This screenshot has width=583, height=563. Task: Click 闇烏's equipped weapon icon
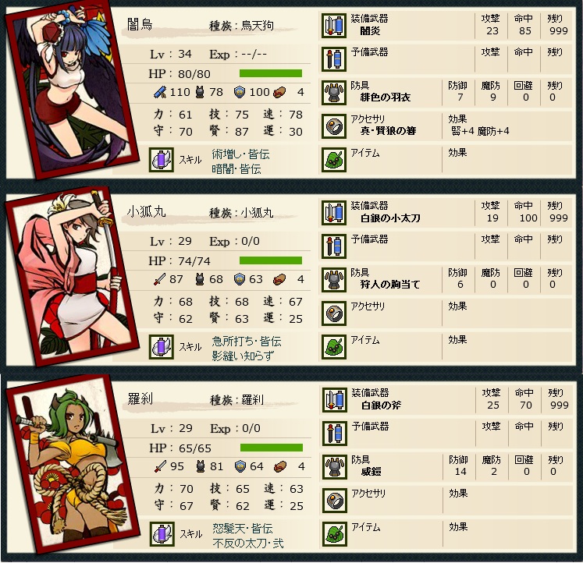333,26
